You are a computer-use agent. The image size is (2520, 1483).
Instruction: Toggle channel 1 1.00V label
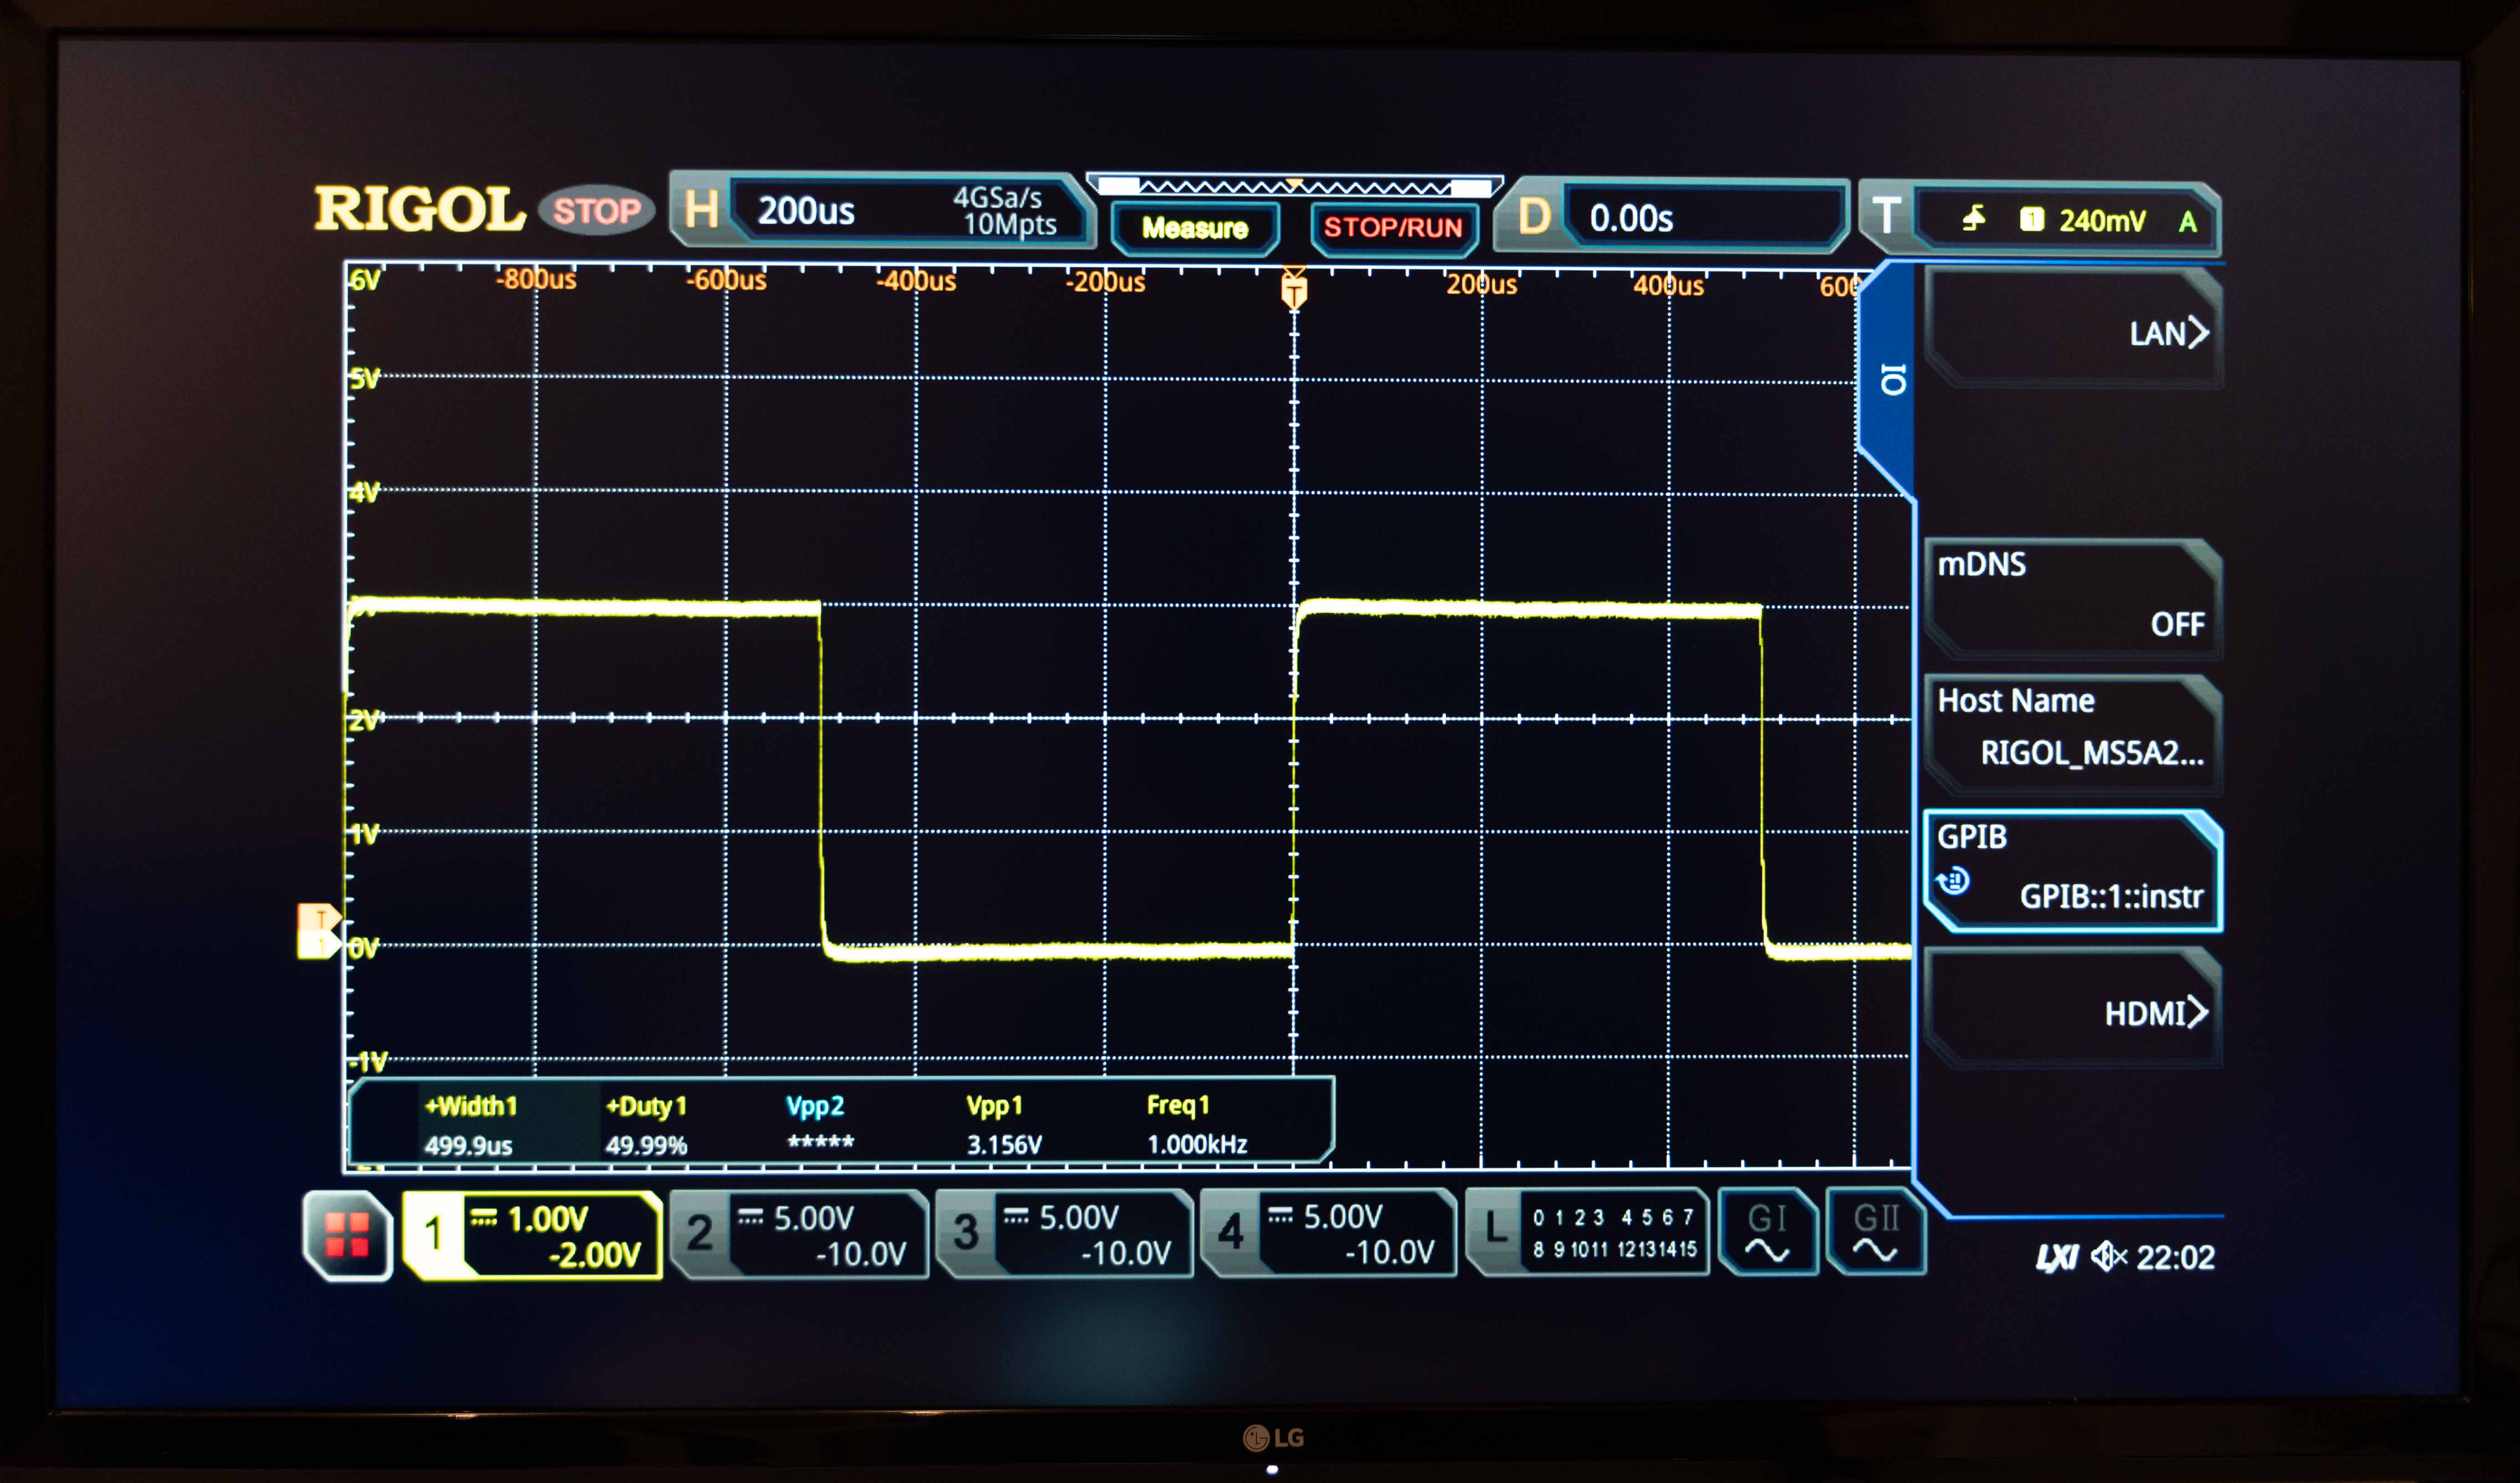pyautogui.click(x=532, y=1235)
